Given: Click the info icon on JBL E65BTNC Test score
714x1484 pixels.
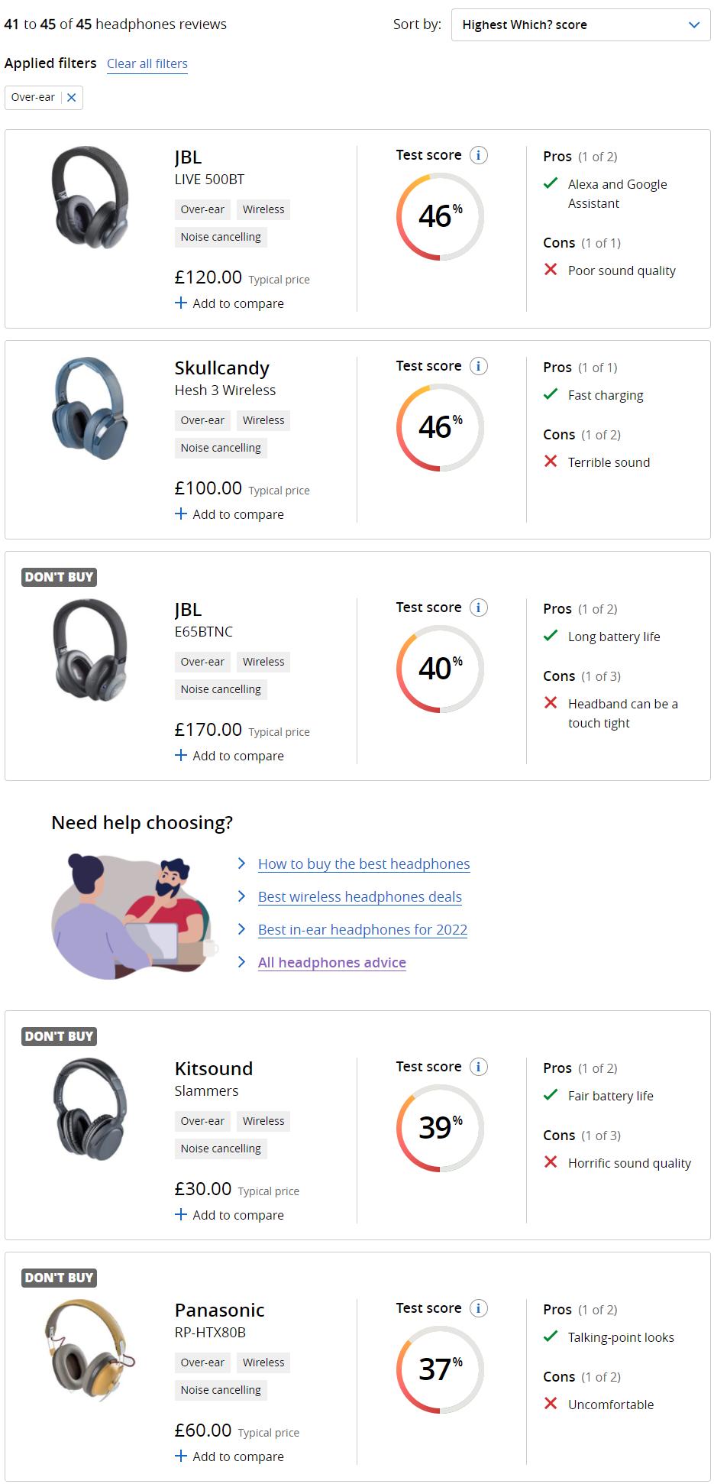Looking at the screenshot, I should 478,608.
